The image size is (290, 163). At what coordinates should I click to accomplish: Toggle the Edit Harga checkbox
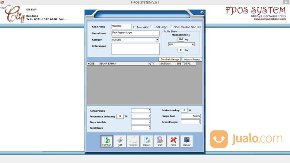151,27
